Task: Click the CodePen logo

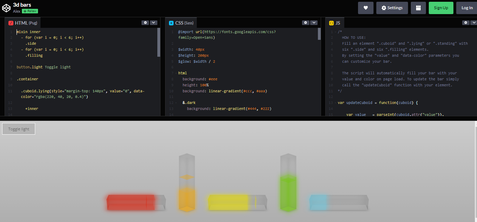Action: [x=6, y=7]
